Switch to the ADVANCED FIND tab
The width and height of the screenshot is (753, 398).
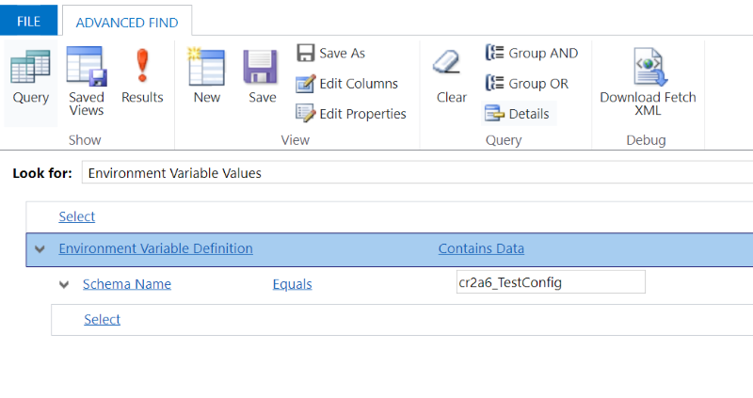point(127,22)
